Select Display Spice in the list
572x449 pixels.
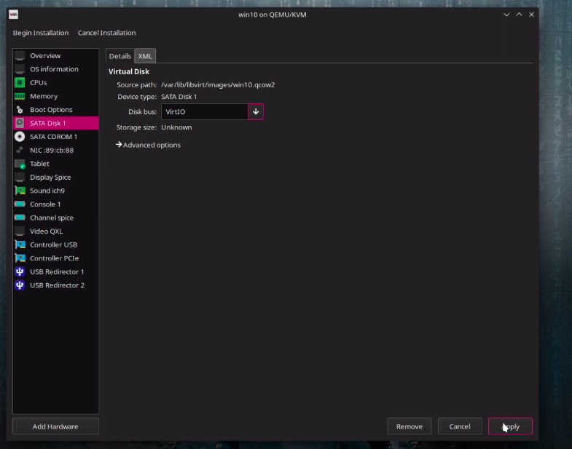56,177
